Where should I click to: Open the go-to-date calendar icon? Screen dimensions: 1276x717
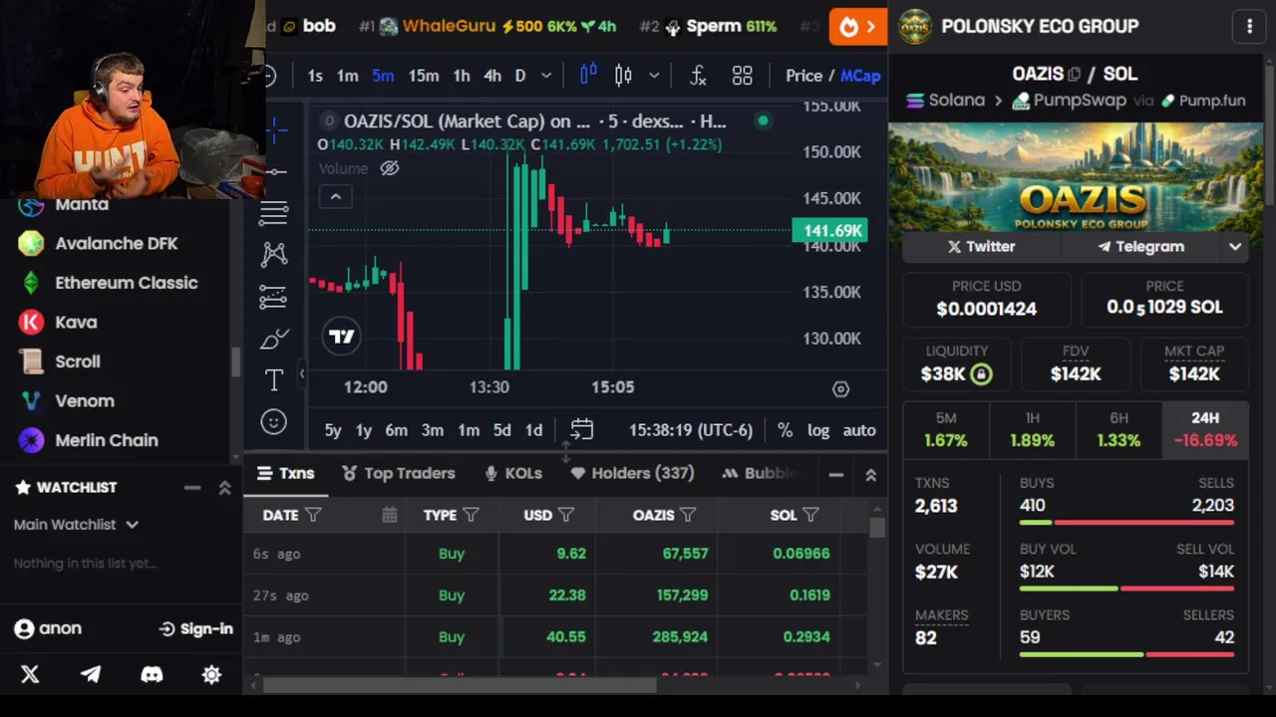pyautogui.click(x=581, y=430)
